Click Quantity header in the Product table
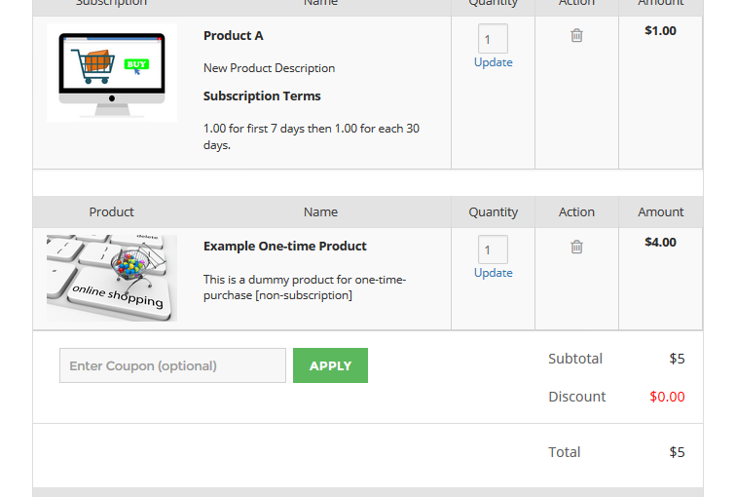The height and width of the screenshot is (497, 736). (x=493, y=212)
